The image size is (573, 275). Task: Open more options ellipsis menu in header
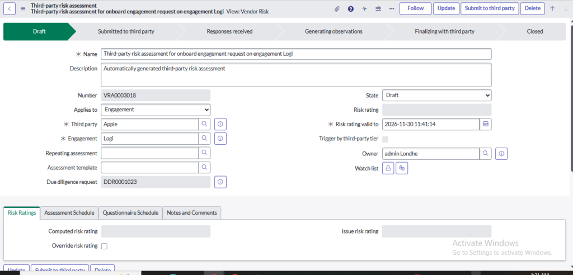(x=391, y=8)
